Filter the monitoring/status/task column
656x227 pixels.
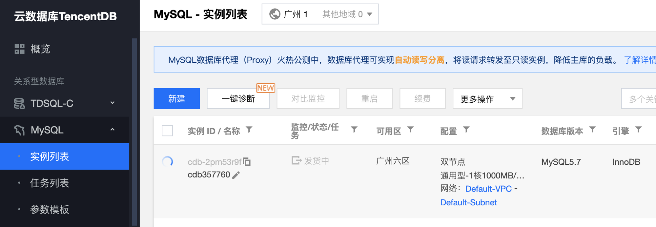click(354, 130)
